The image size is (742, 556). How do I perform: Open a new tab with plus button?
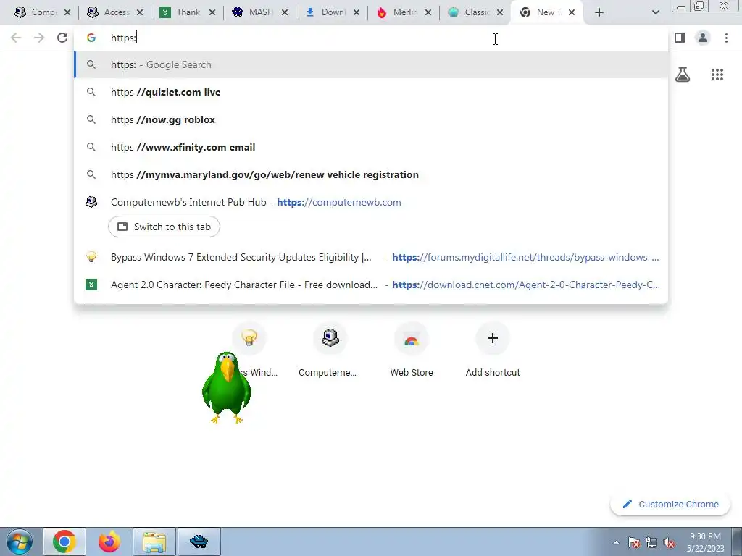(599, 12)
